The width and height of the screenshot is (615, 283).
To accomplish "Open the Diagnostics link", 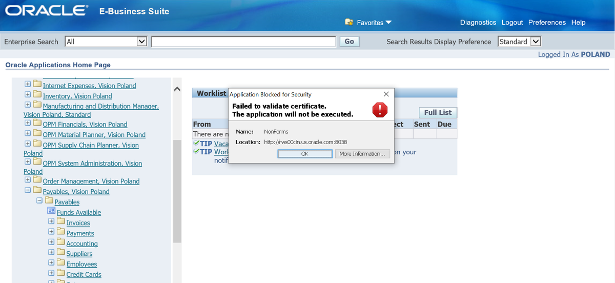I will click(478, 23).
